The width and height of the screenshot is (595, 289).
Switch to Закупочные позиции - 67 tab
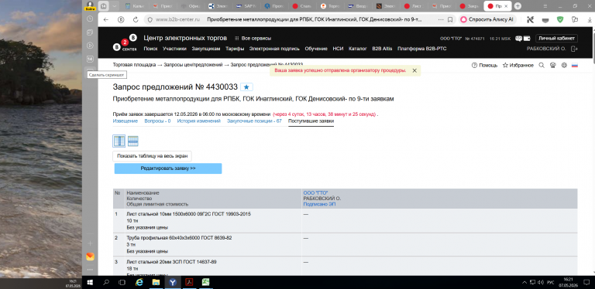(x=254, y=121)
